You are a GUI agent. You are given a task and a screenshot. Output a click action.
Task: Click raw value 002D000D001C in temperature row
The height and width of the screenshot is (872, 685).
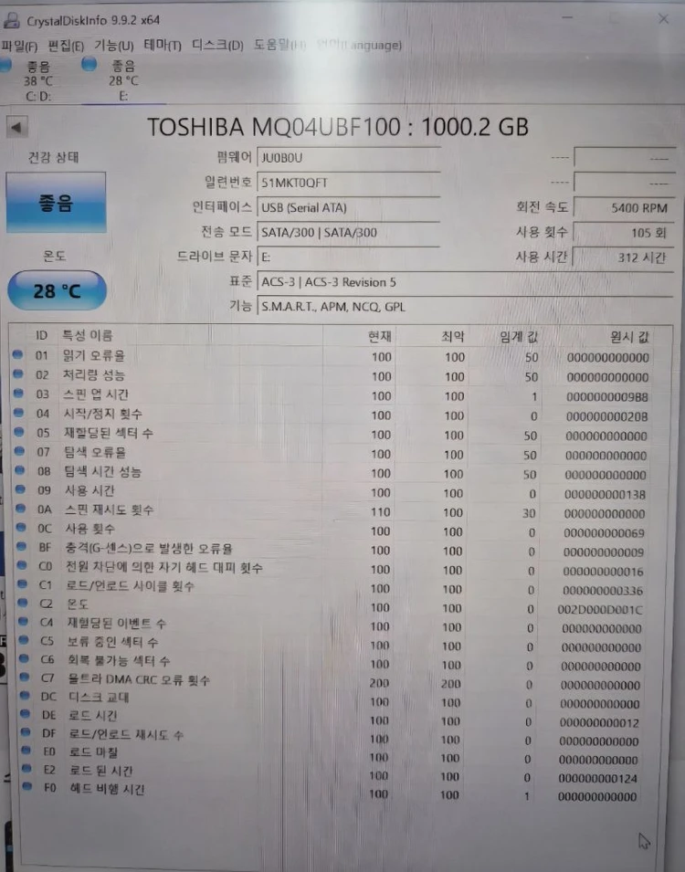tap(600, 610)
